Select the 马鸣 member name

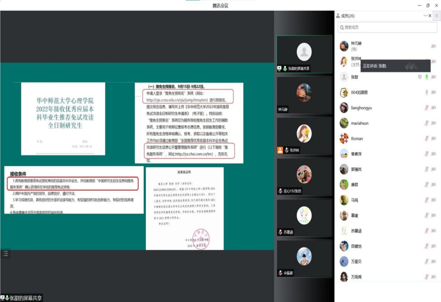354,200
